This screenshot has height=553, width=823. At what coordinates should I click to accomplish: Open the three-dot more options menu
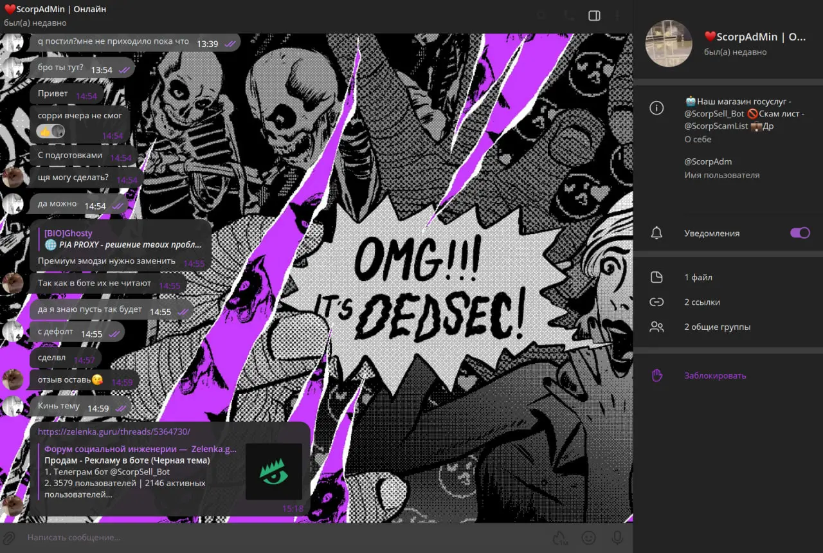[x=618, y=15]
